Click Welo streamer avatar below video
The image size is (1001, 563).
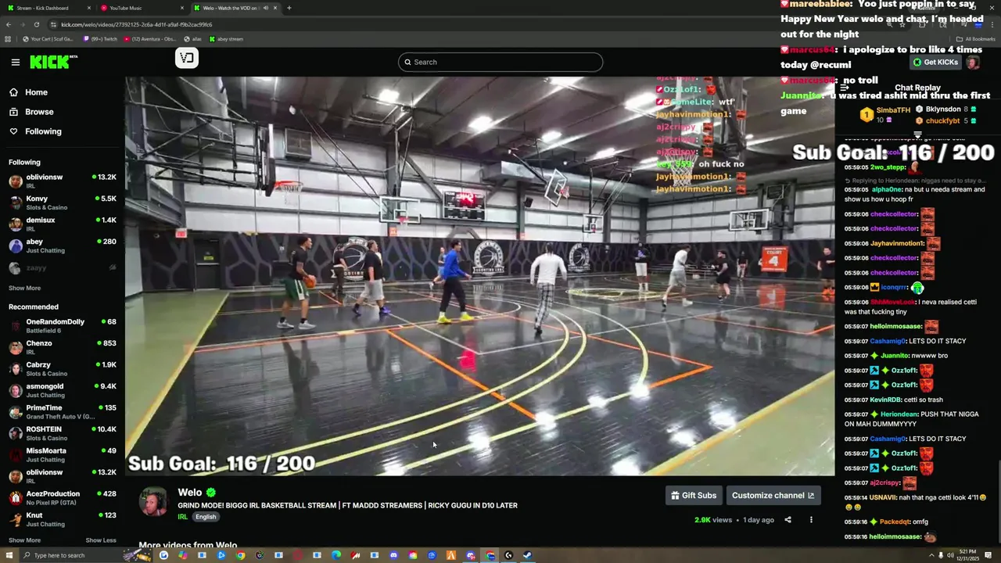click(x=153, y=503)
